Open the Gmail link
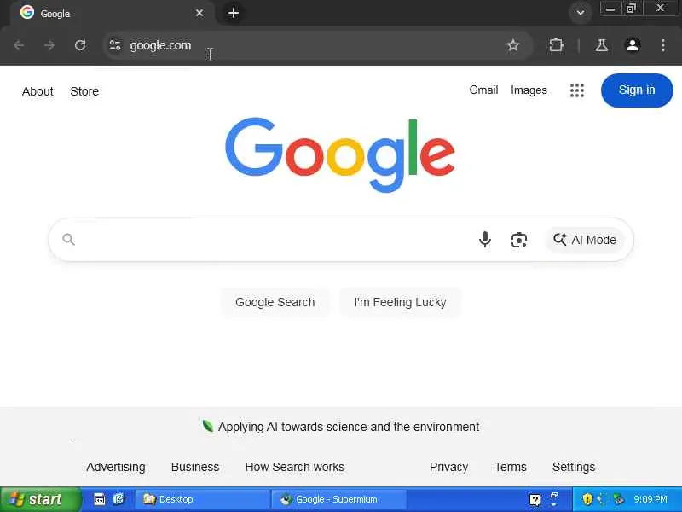Viewport: 682px width, 512px height. [483, 90]
